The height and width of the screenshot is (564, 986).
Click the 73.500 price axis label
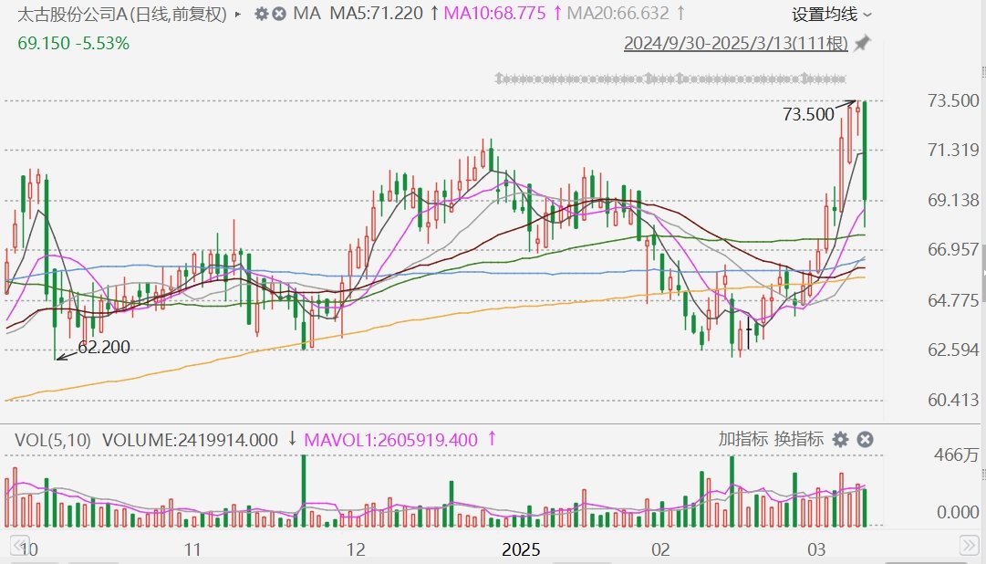(953, 100)
